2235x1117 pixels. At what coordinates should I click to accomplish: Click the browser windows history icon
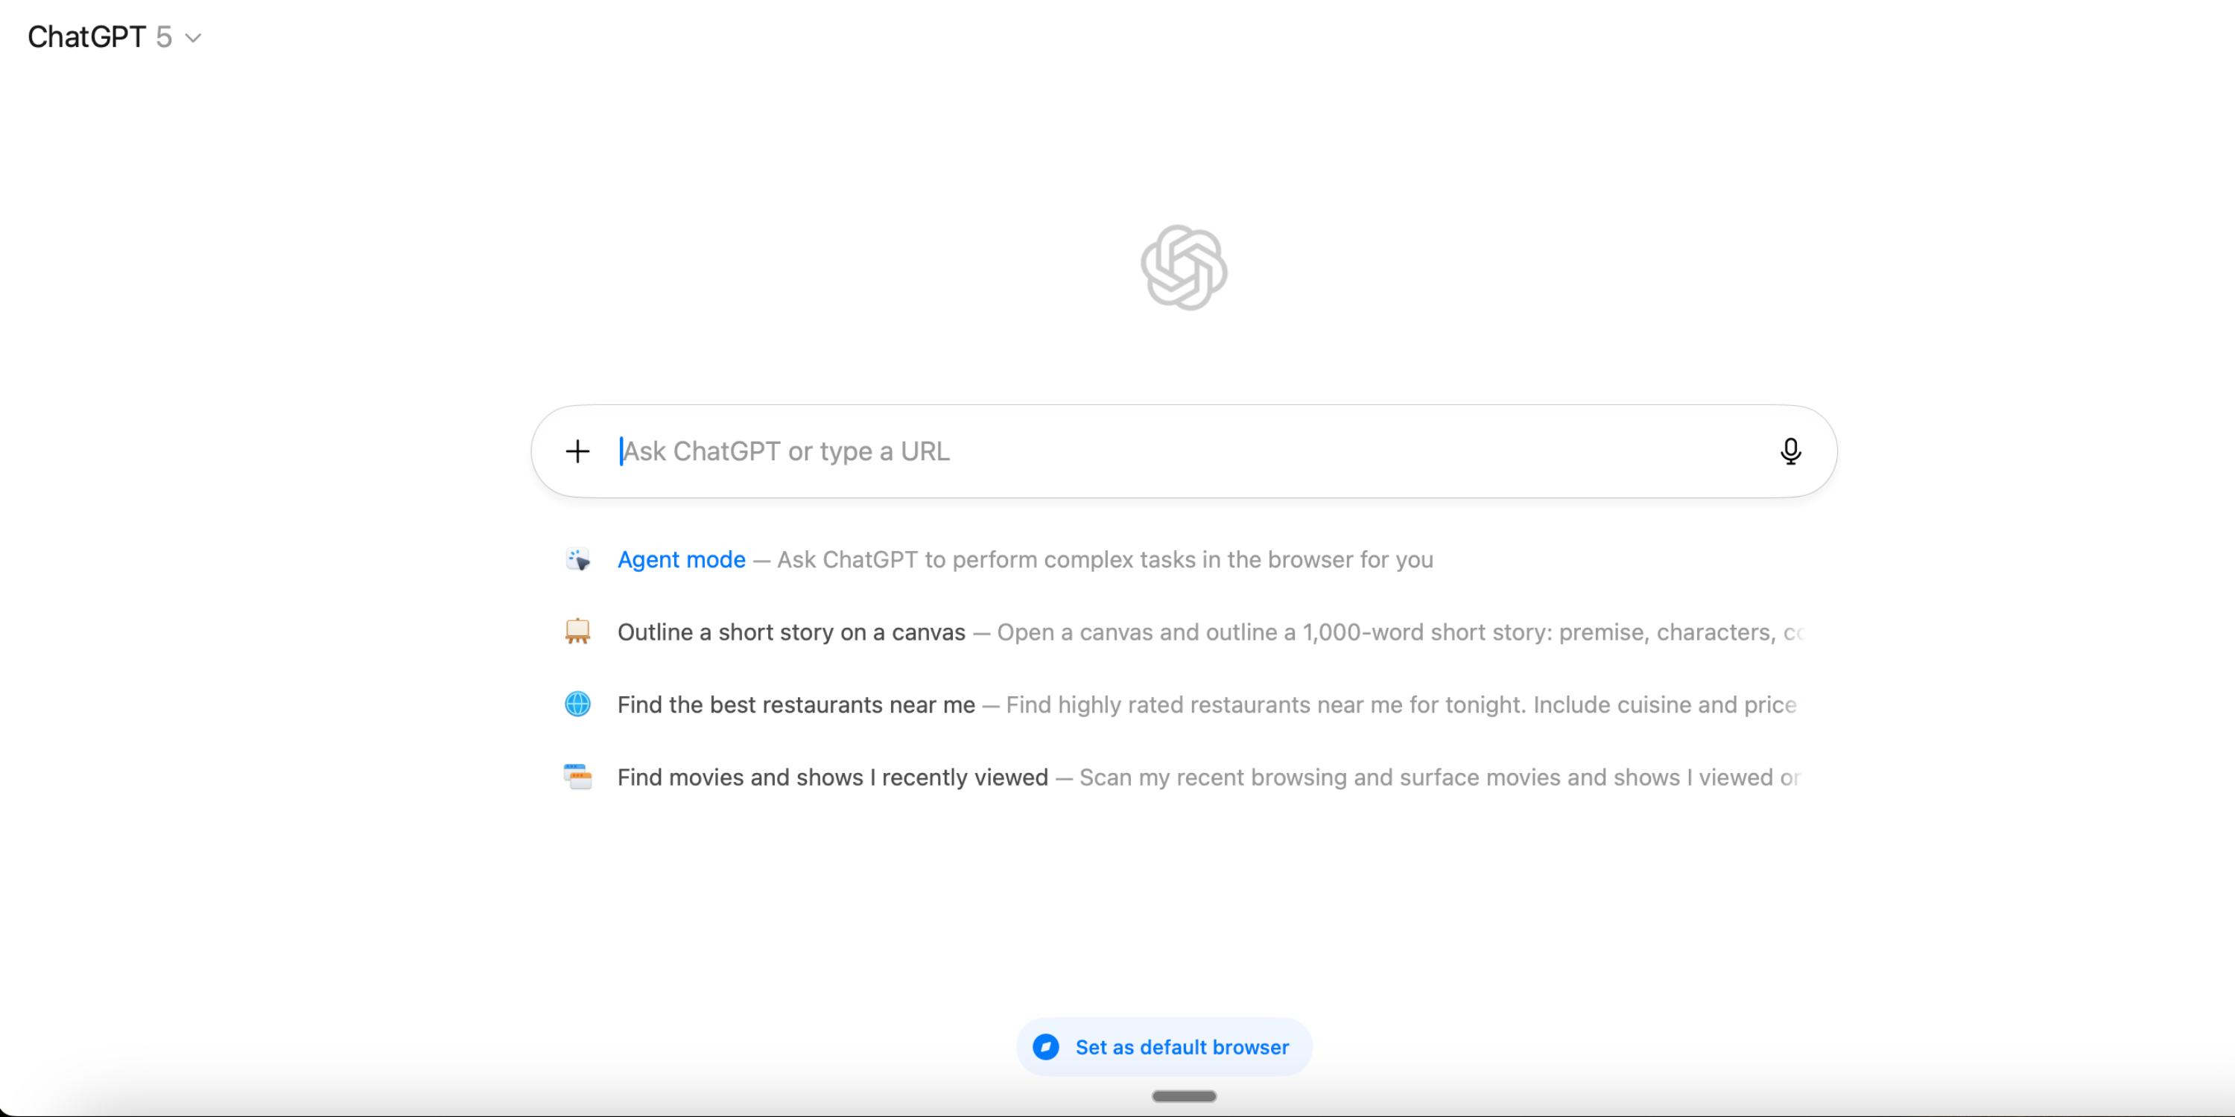(x=578, y=776)
